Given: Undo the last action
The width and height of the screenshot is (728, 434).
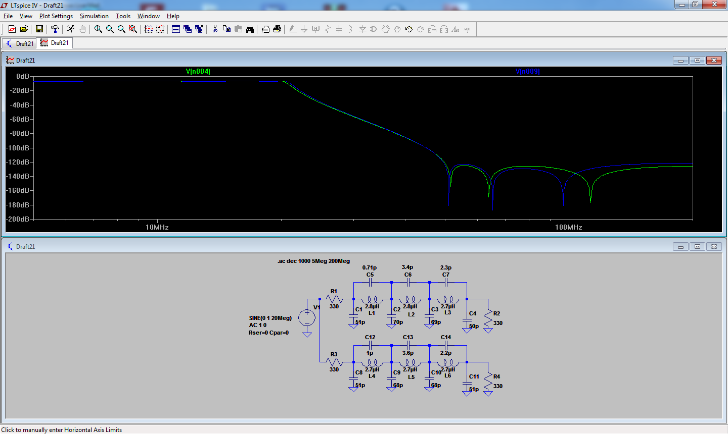Looking at the screenshot, I should 409,29.
